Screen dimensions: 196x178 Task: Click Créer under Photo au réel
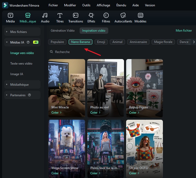click(x=95, y=113)
